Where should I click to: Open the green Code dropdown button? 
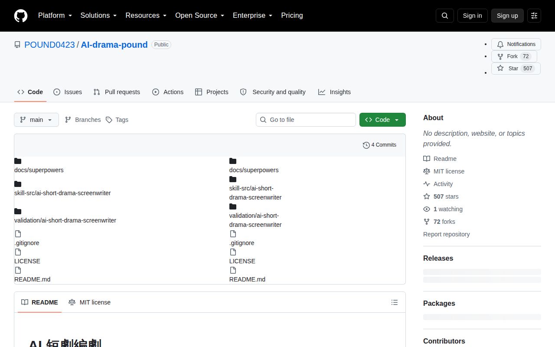(382, 120)
